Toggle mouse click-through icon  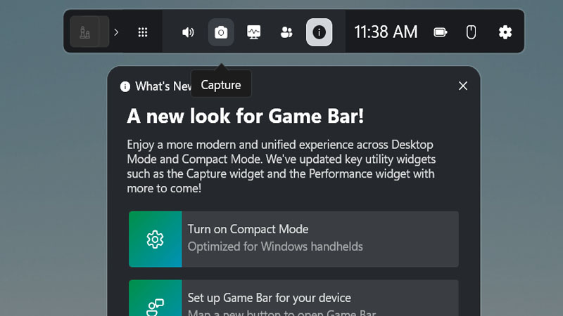(x=472, y=32)
